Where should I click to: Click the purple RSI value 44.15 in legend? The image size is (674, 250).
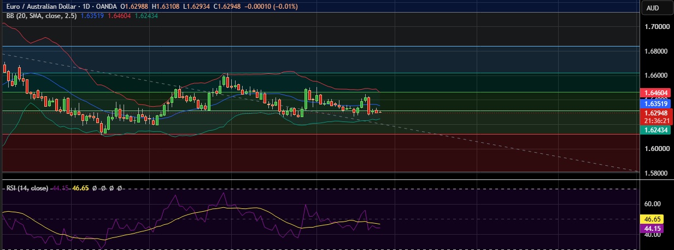click(x=61, y=188)
